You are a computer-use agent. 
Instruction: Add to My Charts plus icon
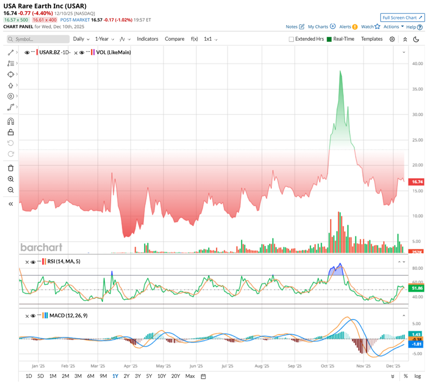point(333,26)
